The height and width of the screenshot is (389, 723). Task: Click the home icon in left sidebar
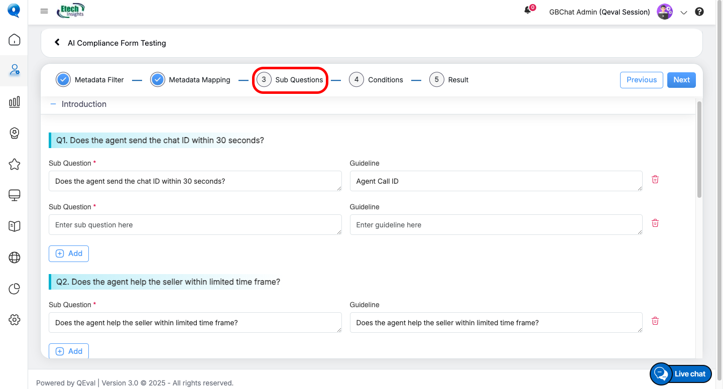[14, 40]
